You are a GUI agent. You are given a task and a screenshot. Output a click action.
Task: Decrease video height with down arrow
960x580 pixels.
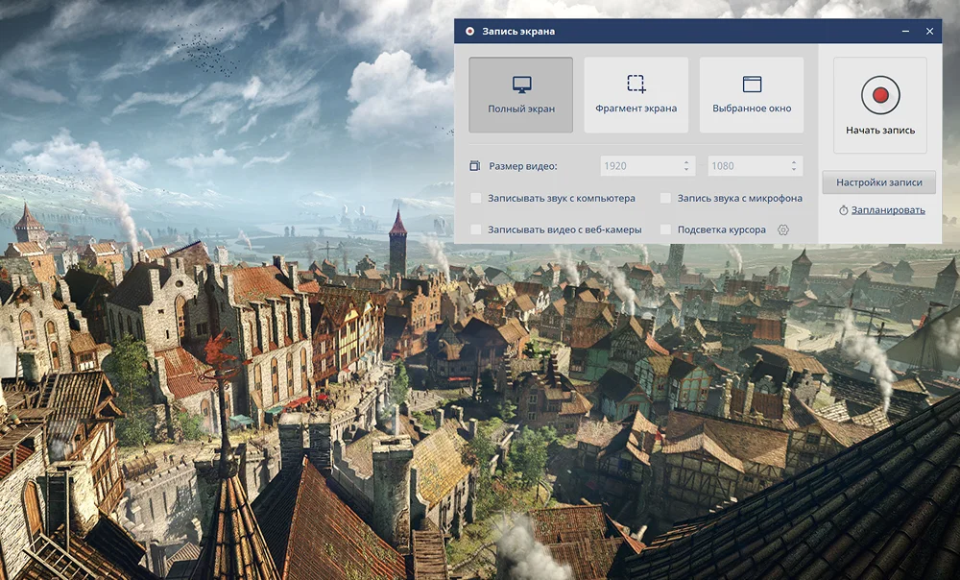coord(794,170)
